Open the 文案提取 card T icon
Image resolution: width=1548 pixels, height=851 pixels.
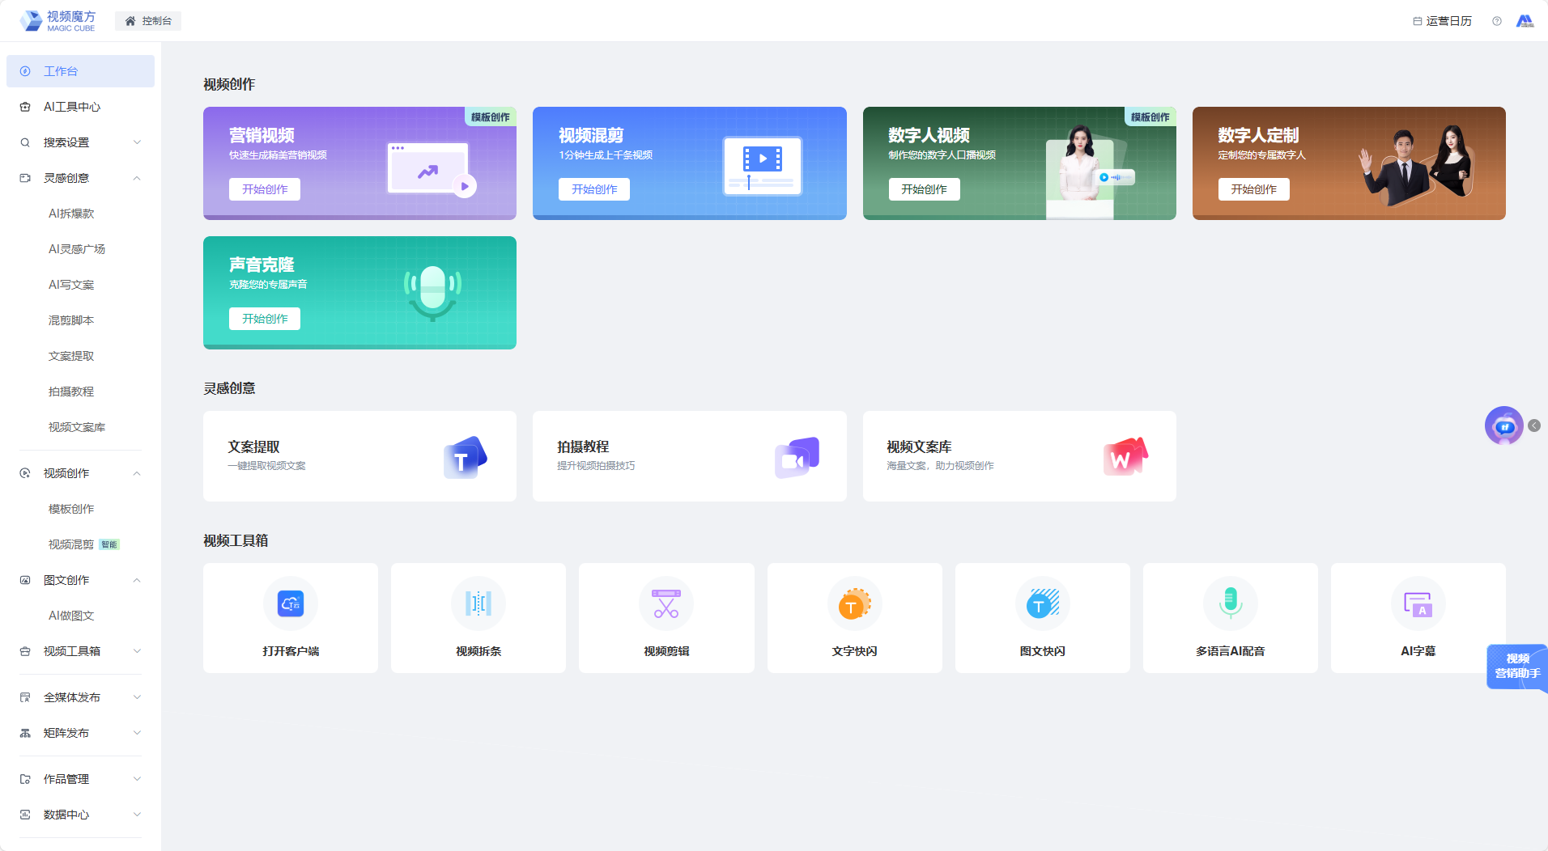(x=465, y=458)
